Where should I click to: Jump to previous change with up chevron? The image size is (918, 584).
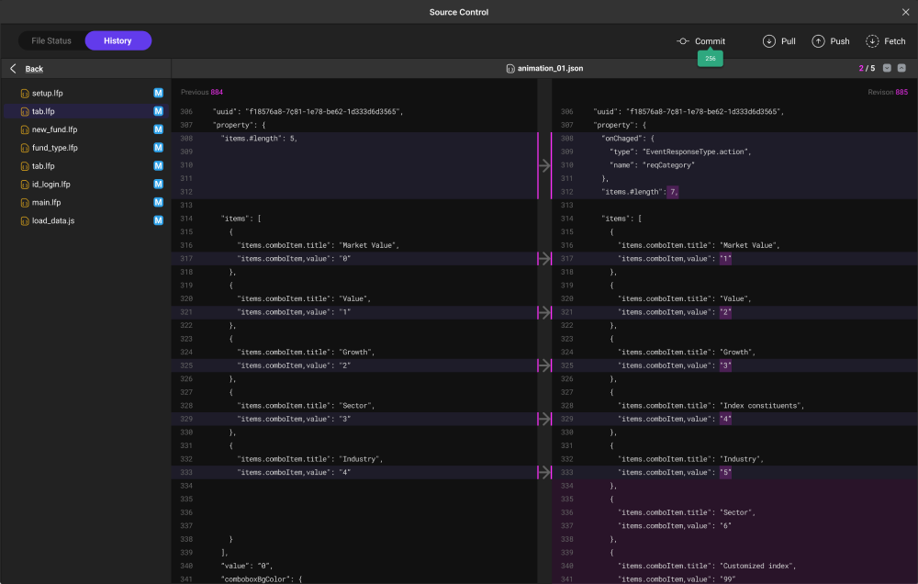tap(901, 69)
